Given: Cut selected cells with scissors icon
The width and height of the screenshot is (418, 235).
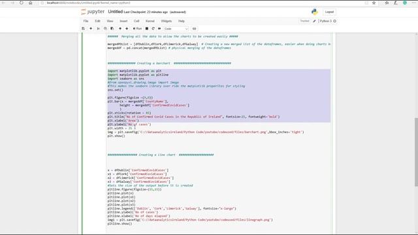Looking at the screenshot, I should click(99, 29).
